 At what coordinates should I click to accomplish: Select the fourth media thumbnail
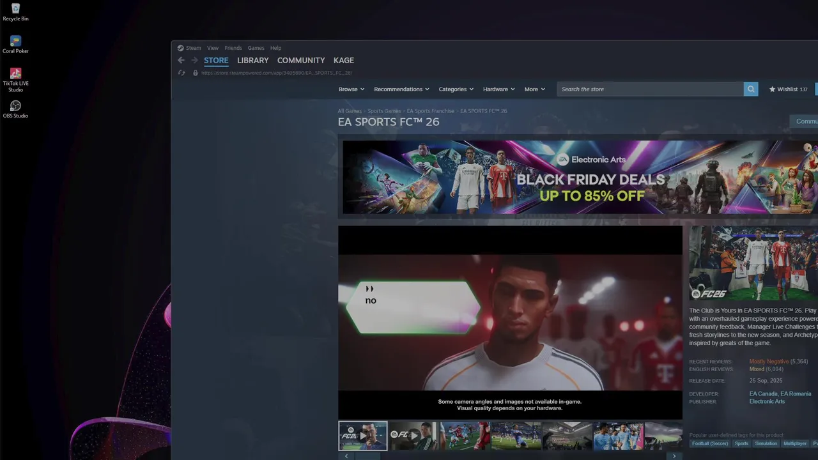[x=516, y=436]
